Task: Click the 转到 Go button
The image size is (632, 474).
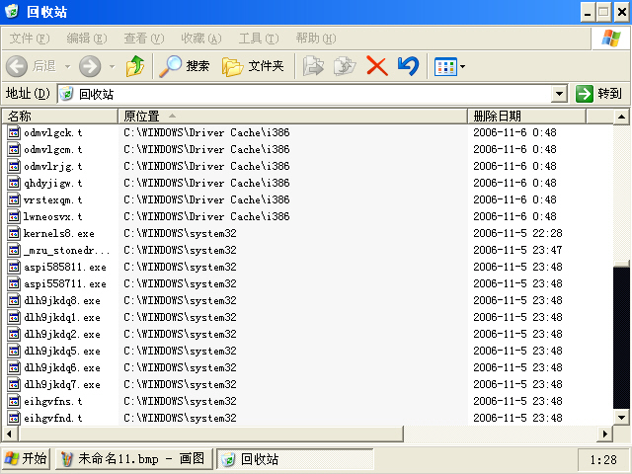Action: [x=599, y=94]
